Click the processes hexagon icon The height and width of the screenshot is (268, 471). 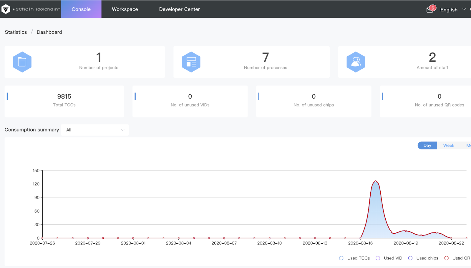tap(191, 62)
